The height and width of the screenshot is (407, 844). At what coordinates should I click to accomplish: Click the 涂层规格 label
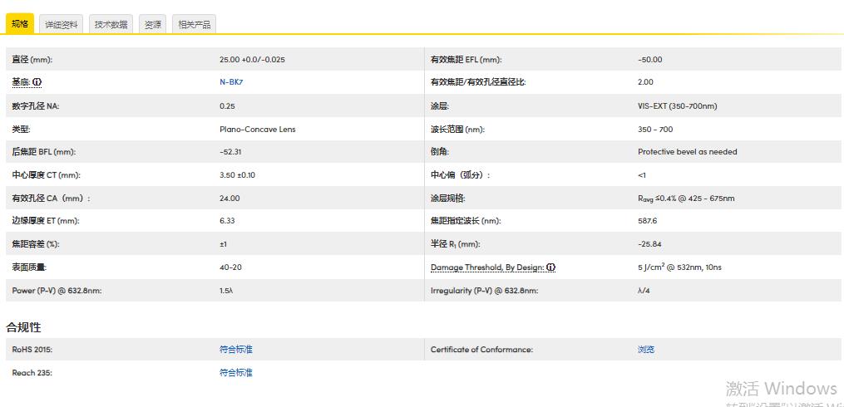[448, 199]
